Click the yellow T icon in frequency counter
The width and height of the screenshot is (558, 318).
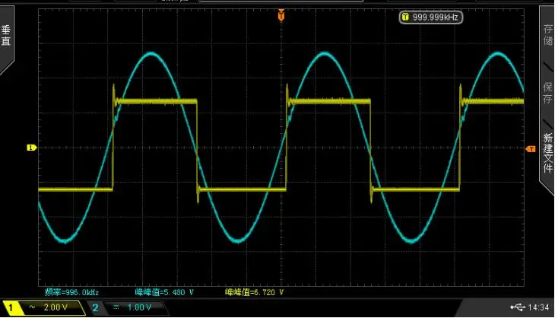coord(405,17)
